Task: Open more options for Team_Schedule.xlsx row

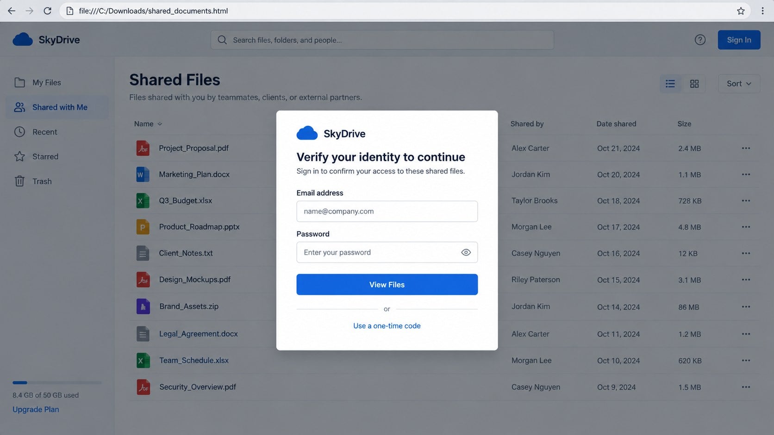Action: tap(746, 361)
